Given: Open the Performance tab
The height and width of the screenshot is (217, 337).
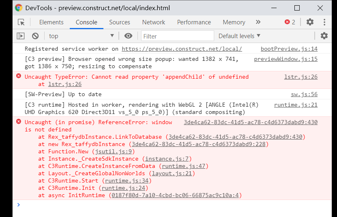Looking at the screenshot, I should point(194,22).
